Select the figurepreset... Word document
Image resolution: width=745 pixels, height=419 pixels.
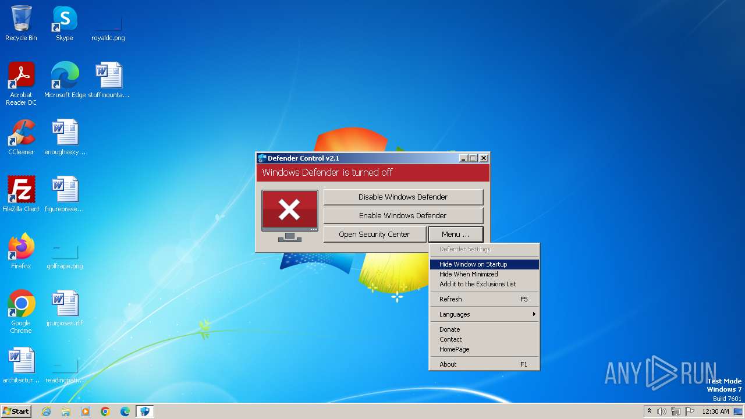[65, 194]
